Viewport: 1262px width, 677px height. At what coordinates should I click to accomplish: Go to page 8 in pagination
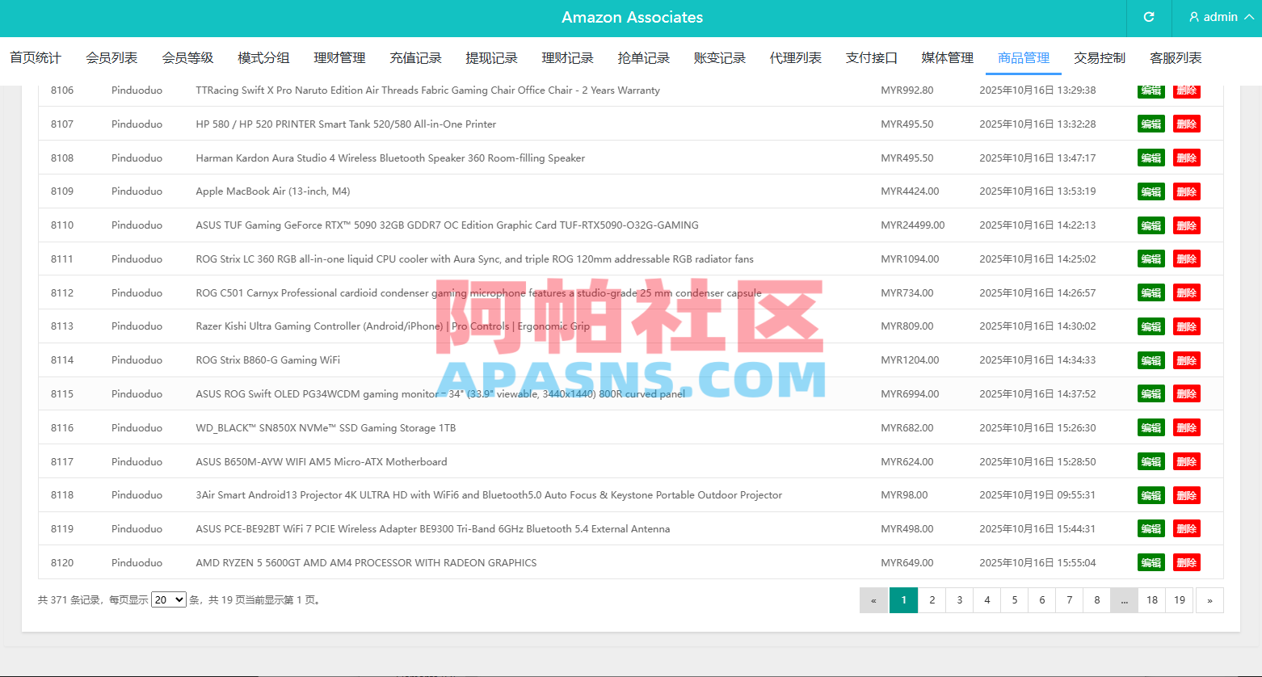[1096, 600]
